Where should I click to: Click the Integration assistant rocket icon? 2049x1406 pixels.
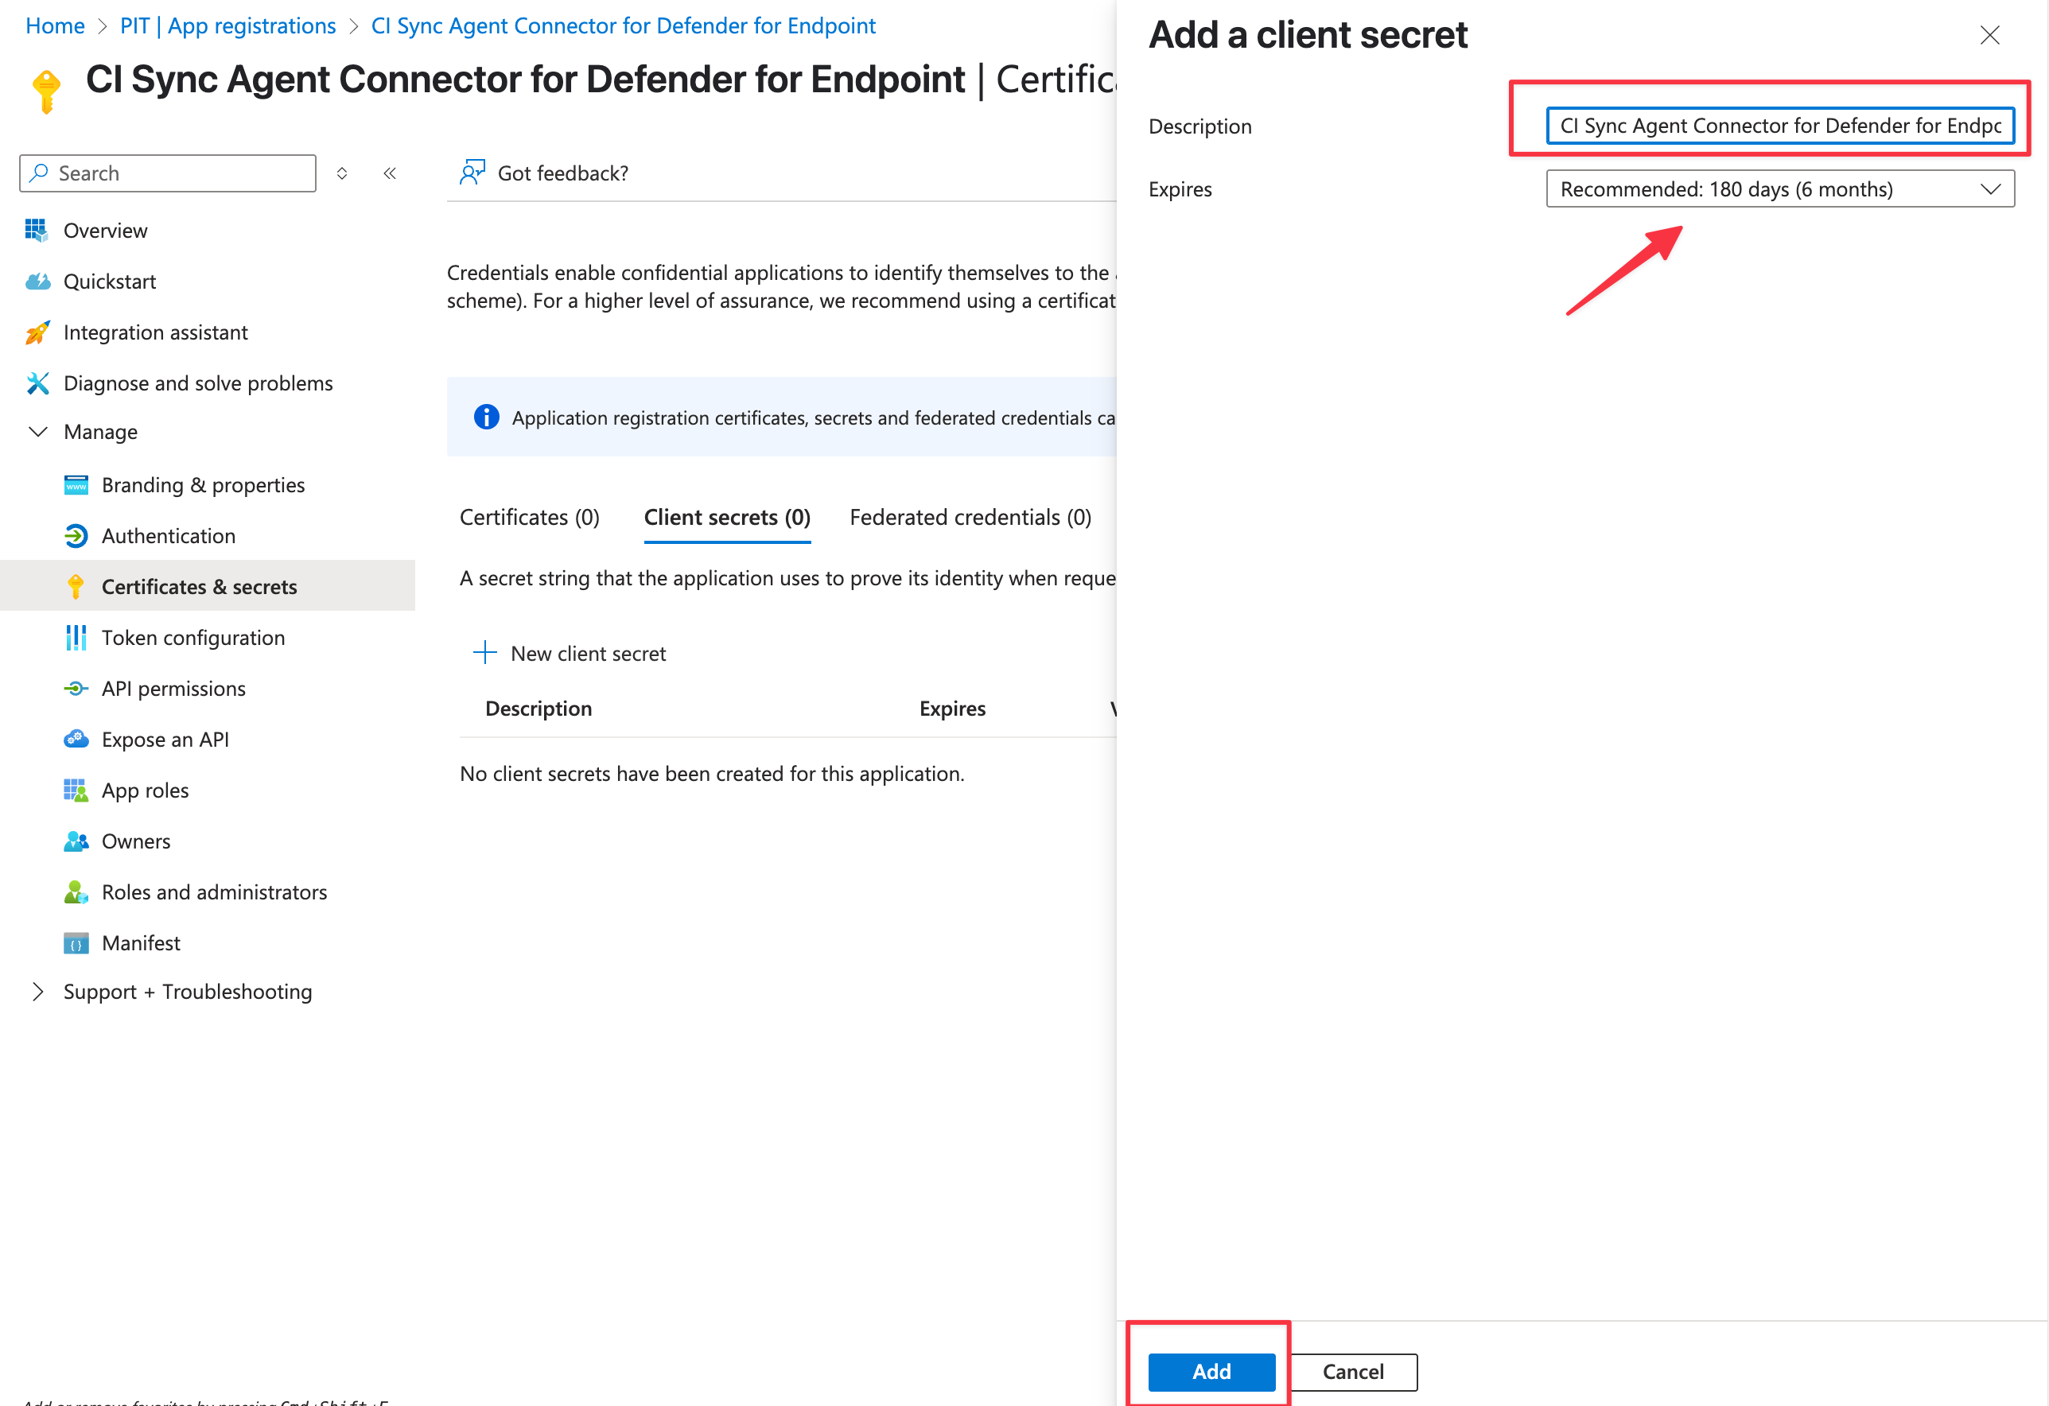tap(37, 332)
